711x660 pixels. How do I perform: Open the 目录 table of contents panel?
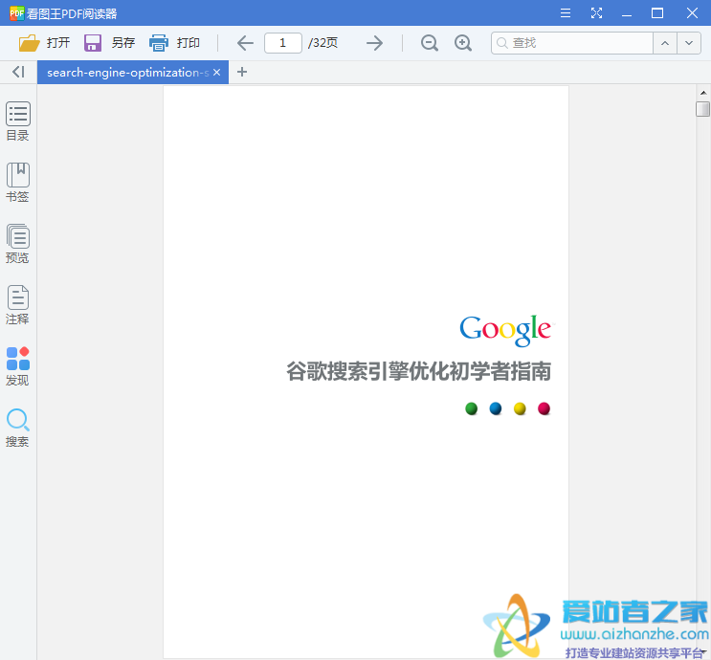pos(17,121)
